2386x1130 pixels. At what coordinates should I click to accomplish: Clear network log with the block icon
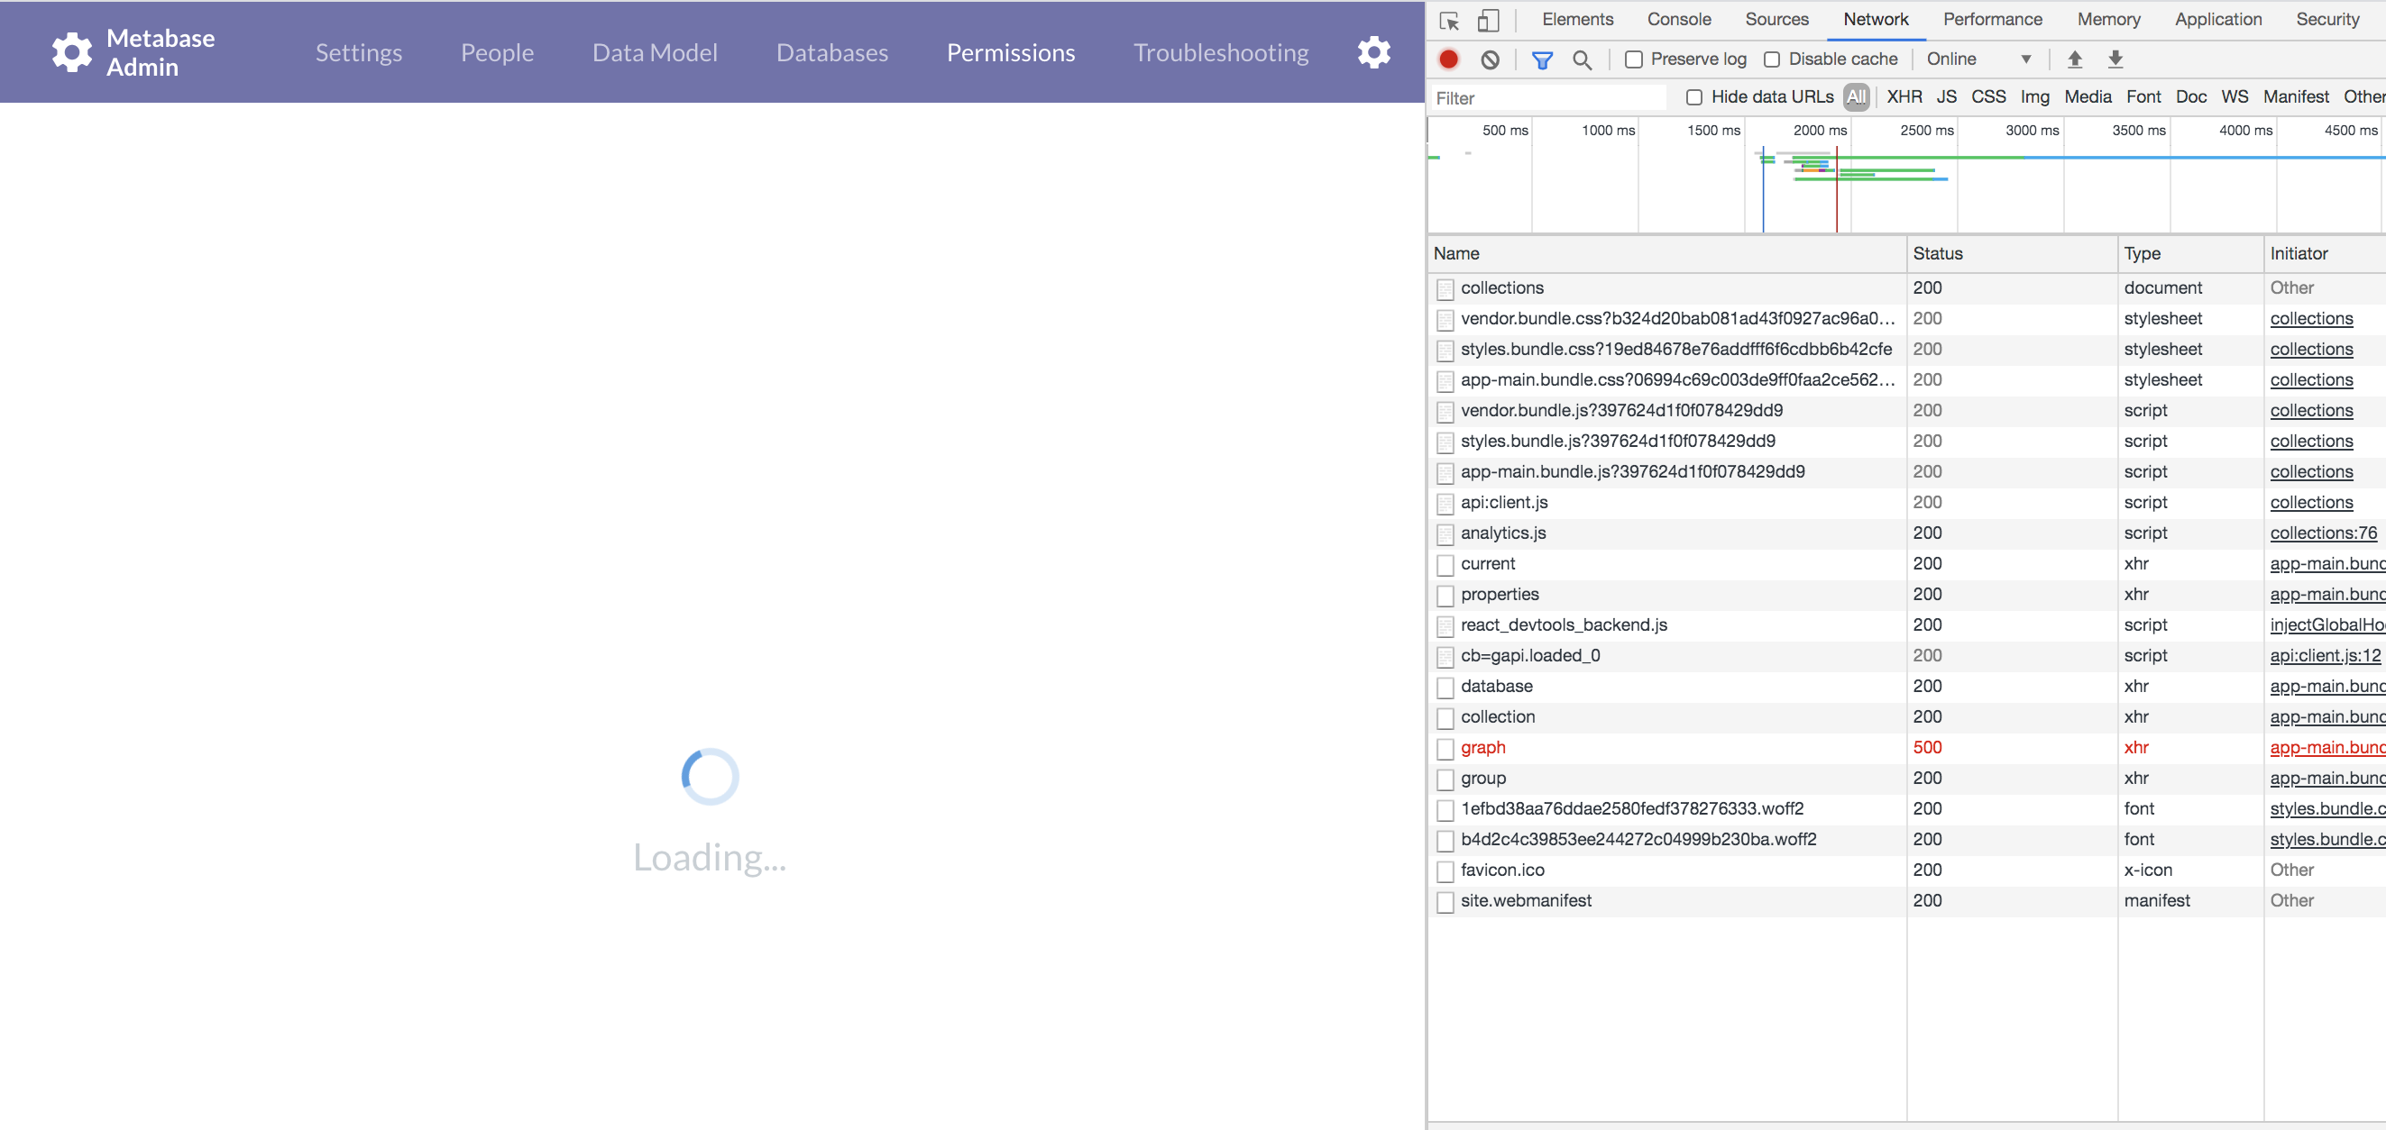click(x=1491, y=59)
